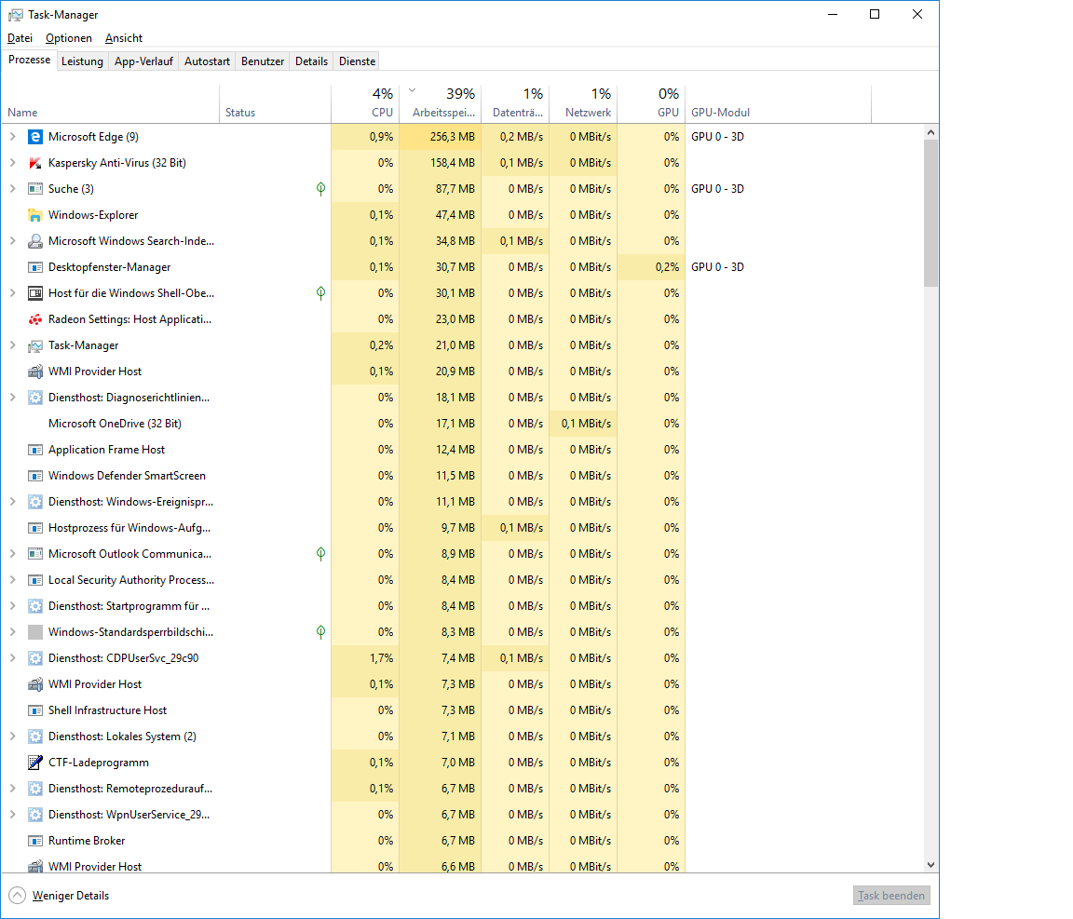Switch to the Details tab
The image size is (1073, 919).
311,61
